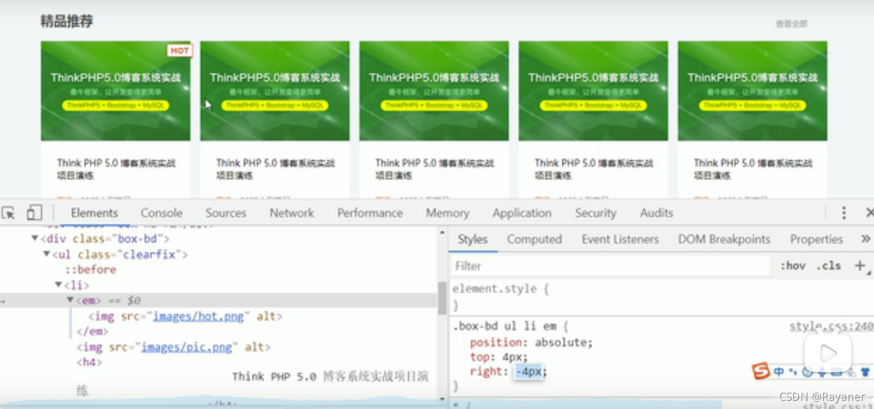
Task: Click the Elements panel vertical scrollbar
Action: (442, 298)
